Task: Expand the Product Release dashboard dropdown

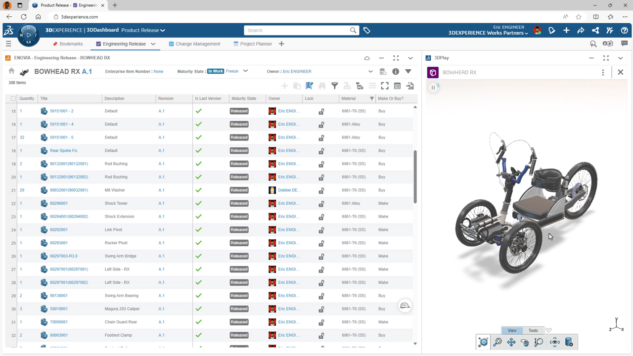Action: [163, 30]
